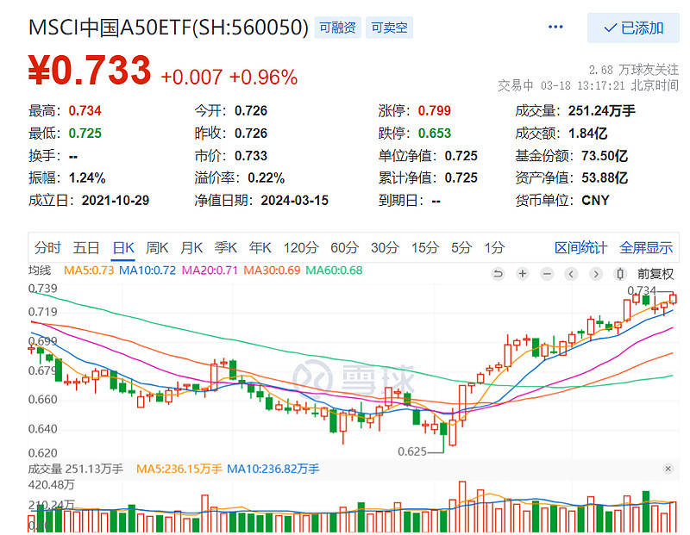Open the 前复权 price adjustment dropdown

point(656,273)
